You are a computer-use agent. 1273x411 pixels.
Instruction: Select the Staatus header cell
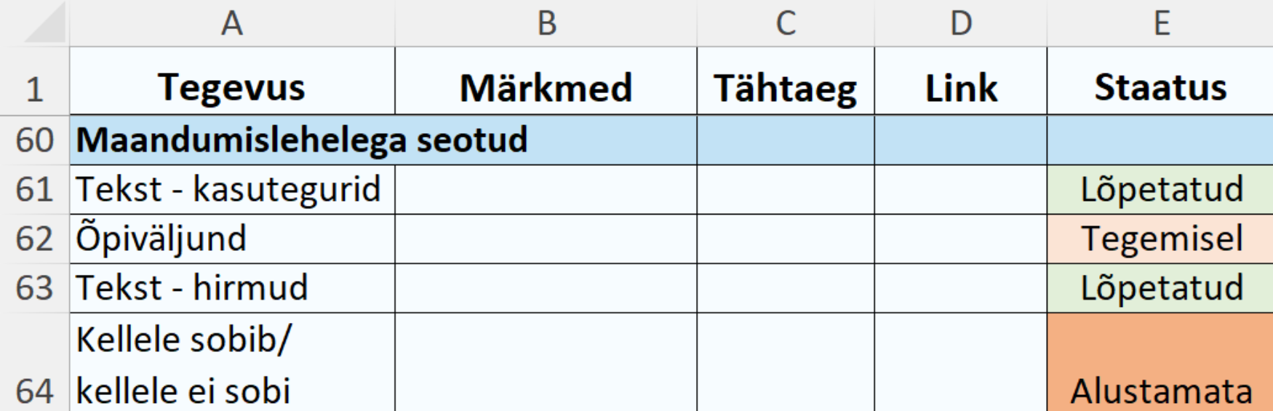(x=1161, y=87)
